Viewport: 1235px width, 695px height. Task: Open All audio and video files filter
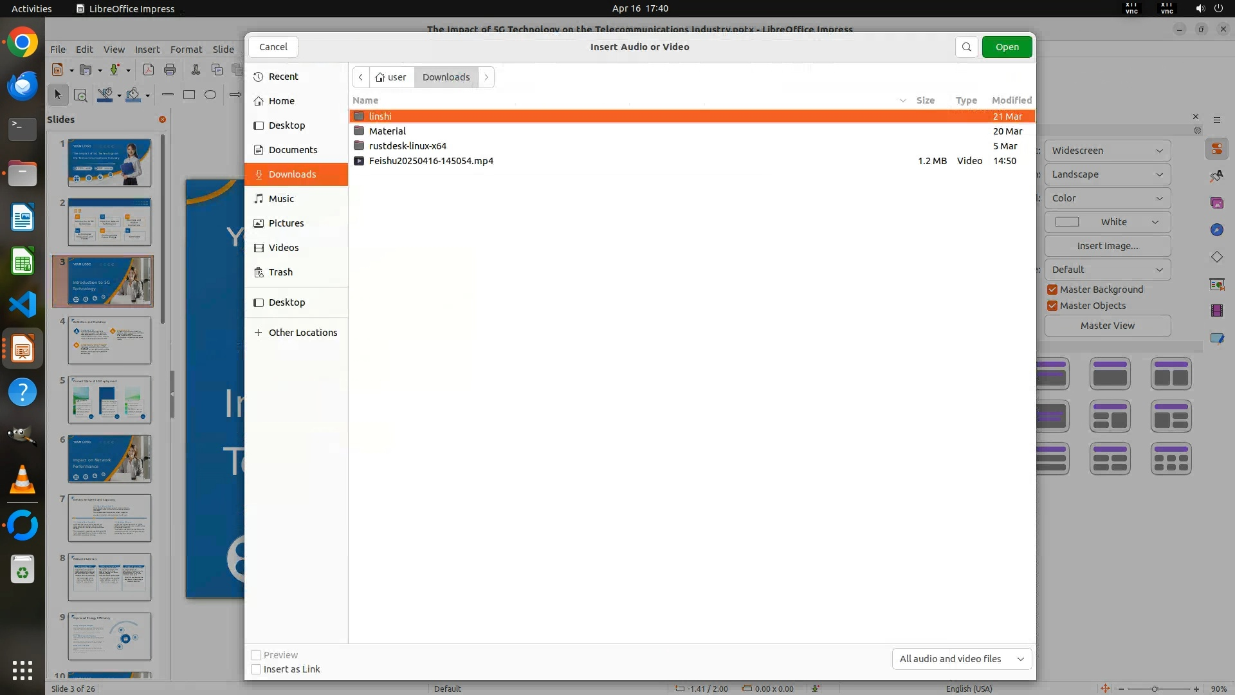[x=962, y=659]
